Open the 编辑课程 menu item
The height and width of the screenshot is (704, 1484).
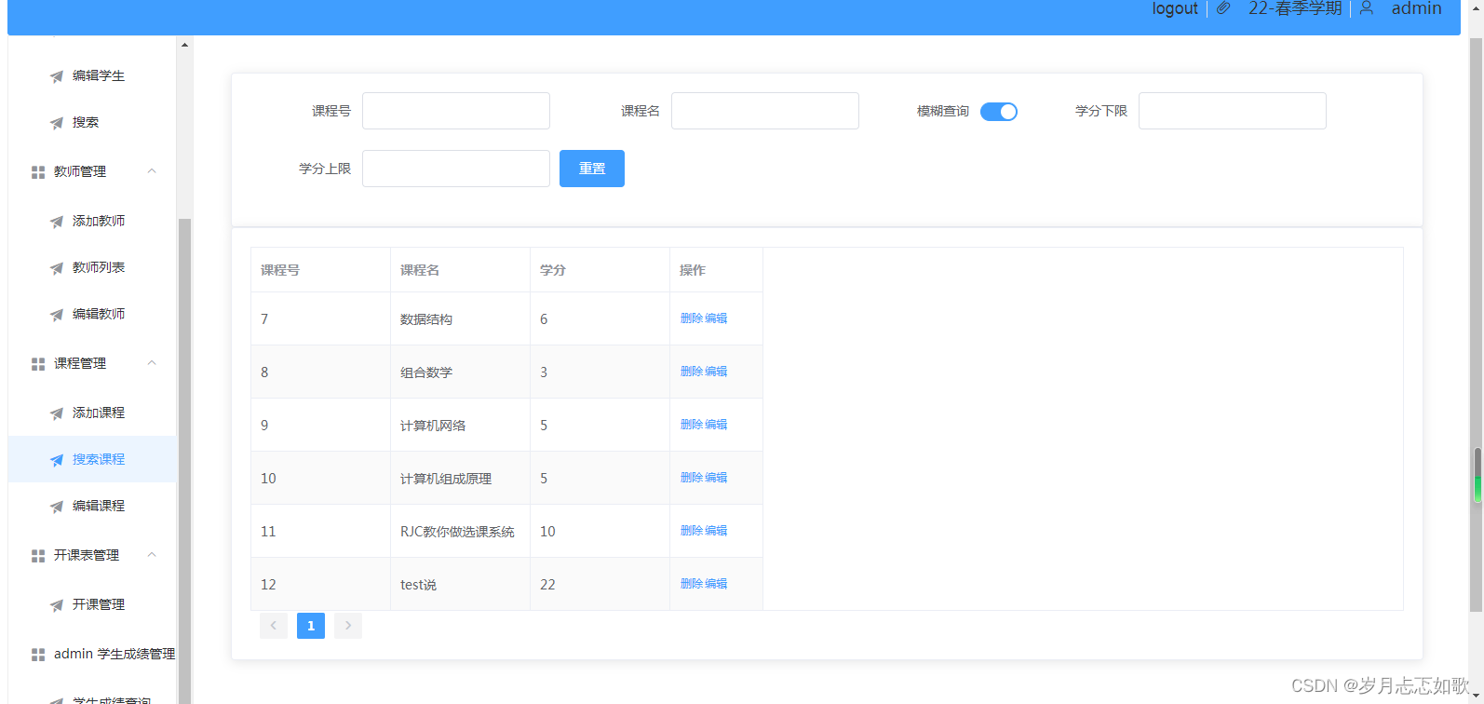(92, 507)
